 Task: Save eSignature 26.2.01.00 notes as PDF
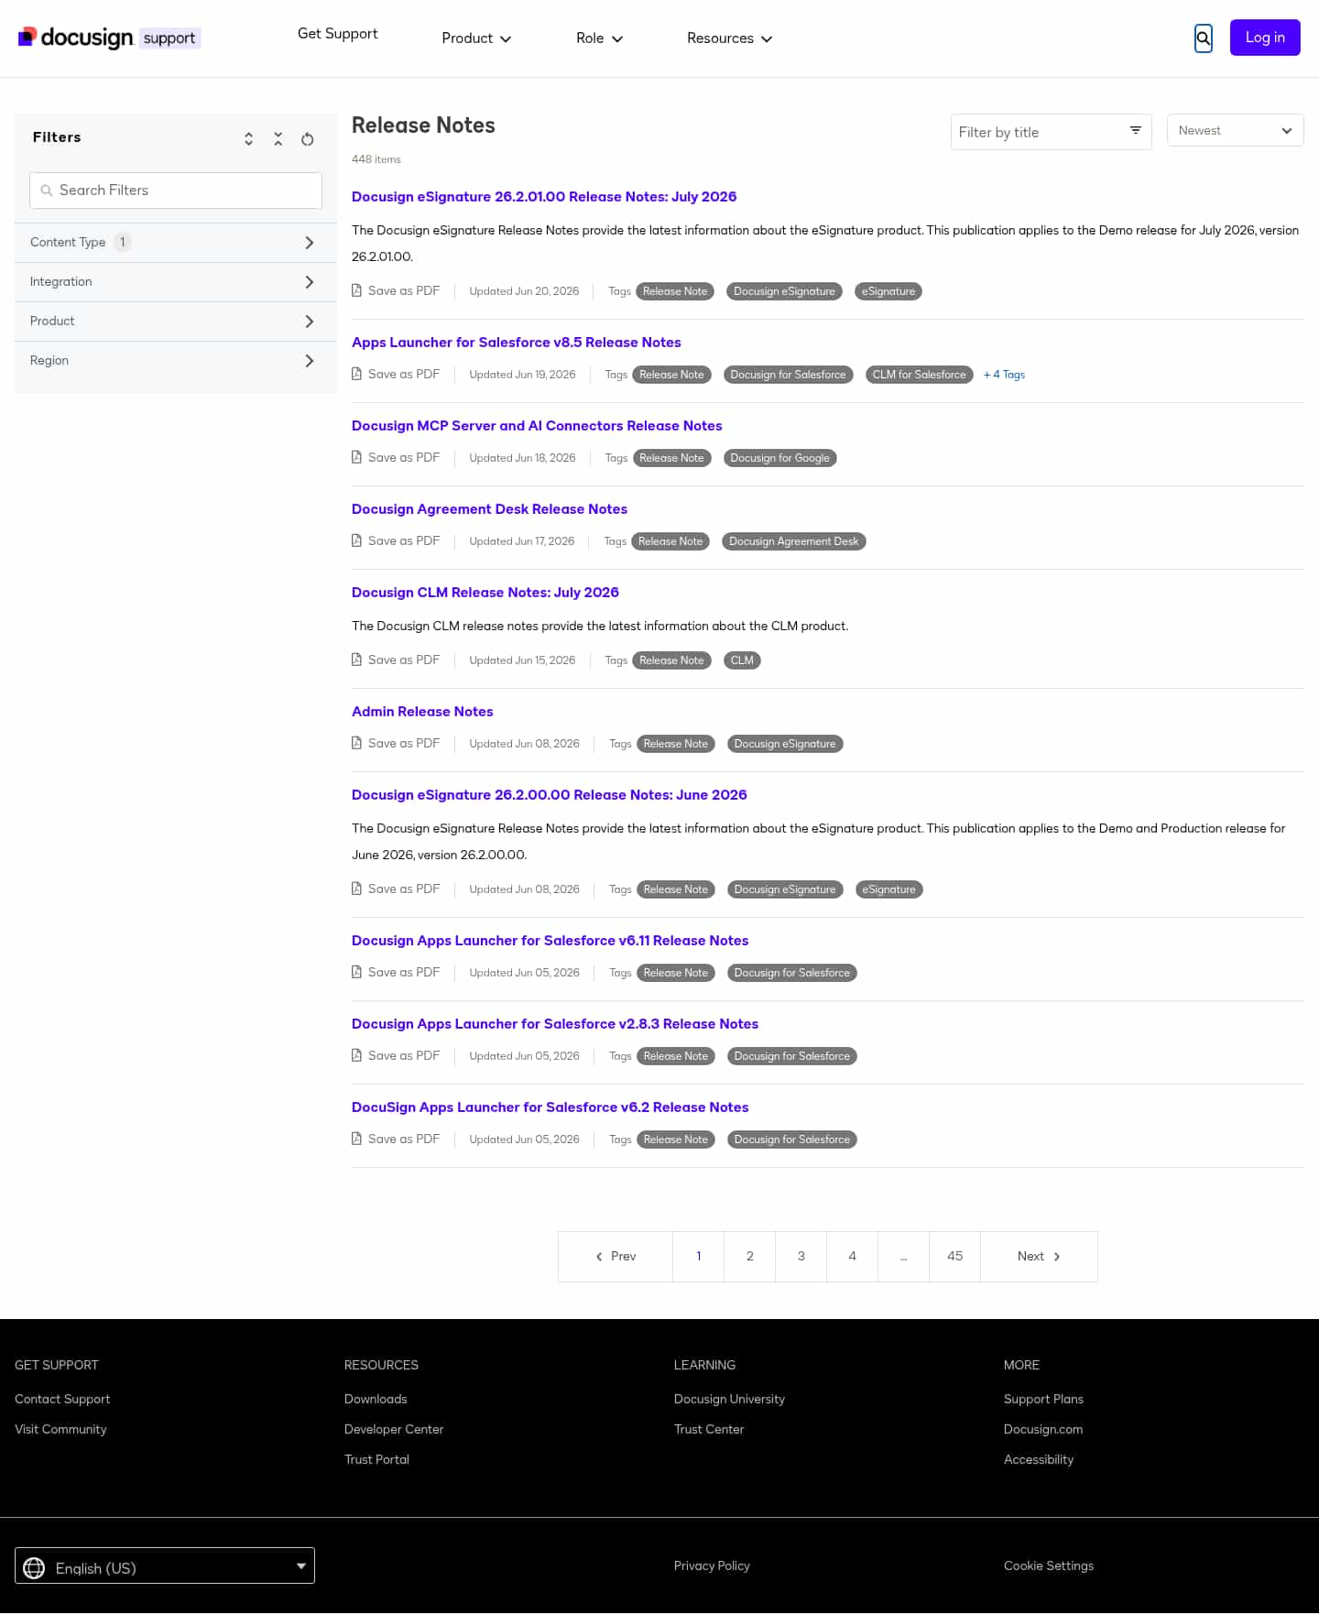[396, 291]
